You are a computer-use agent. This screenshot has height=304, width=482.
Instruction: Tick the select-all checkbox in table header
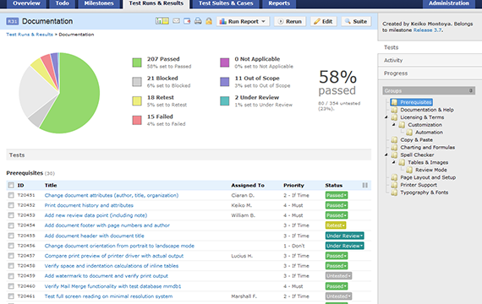[11, 185]
